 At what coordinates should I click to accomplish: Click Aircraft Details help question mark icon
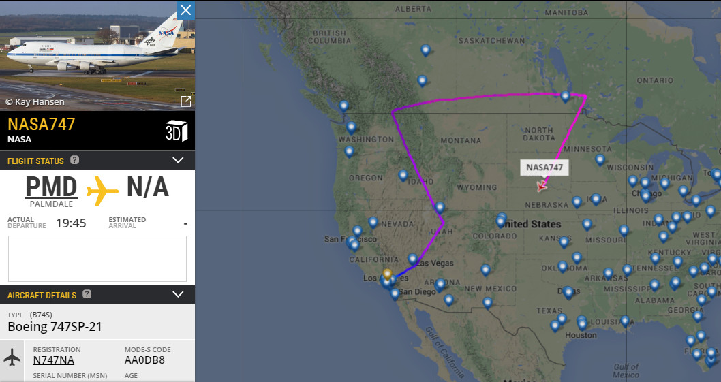point(87,294)
